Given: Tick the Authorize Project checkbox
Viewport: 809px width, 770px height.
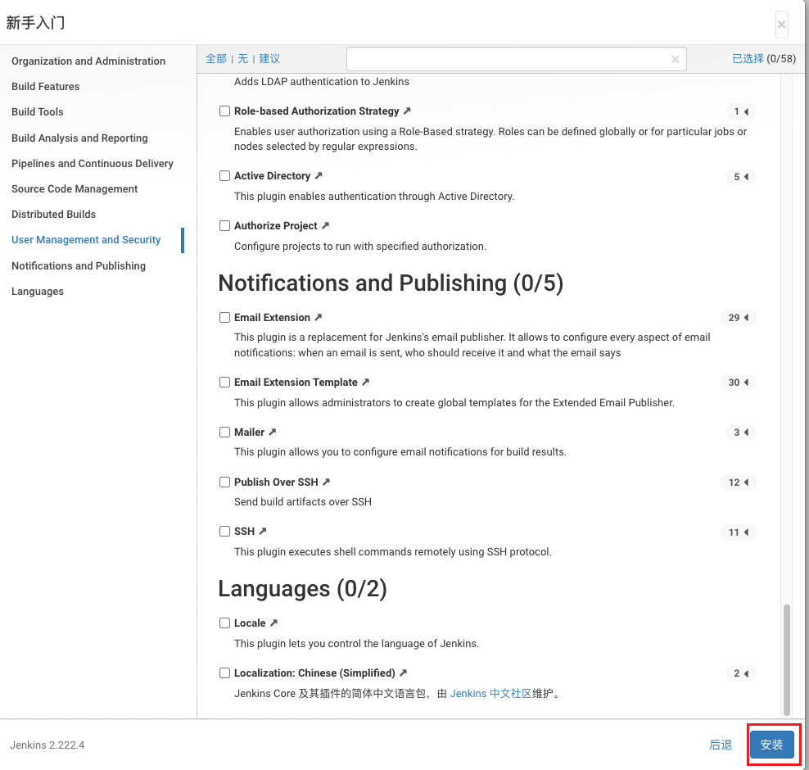Looking at the screenshot, I should tap(224, 225).
